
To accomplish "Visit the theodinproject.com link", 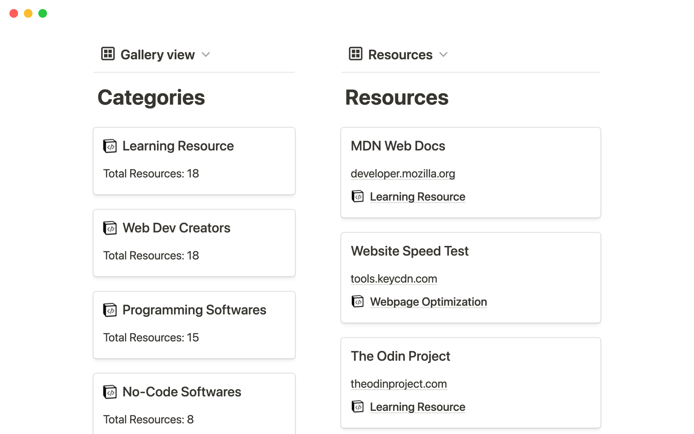I will click(x=398, y=384).
